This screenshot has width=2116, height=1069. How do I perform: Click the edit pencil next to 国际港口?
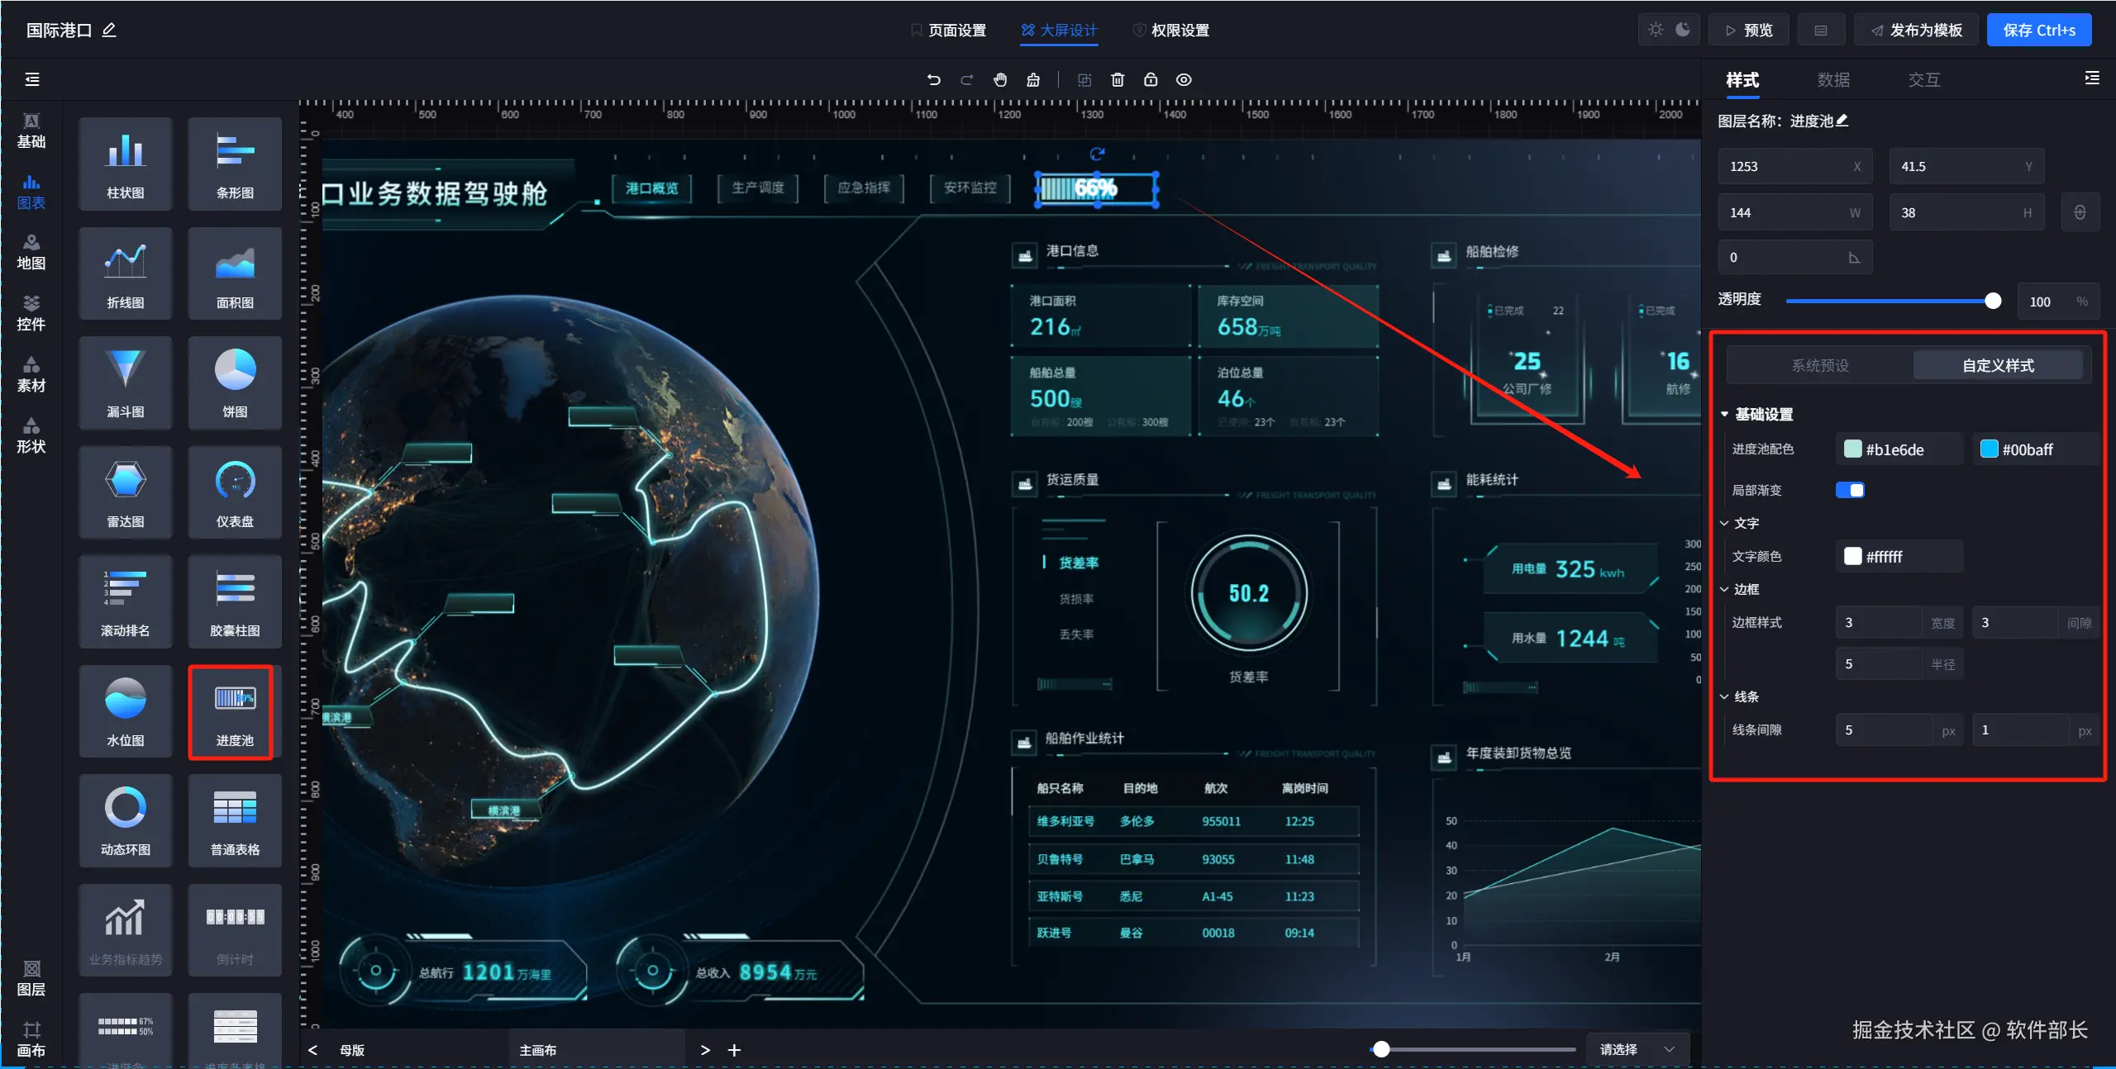click(109, 31)
